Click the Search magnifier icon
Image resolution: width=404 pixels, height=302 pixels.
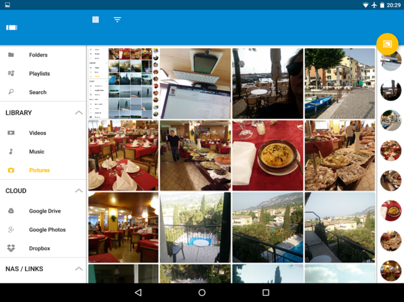pos(11,92)
